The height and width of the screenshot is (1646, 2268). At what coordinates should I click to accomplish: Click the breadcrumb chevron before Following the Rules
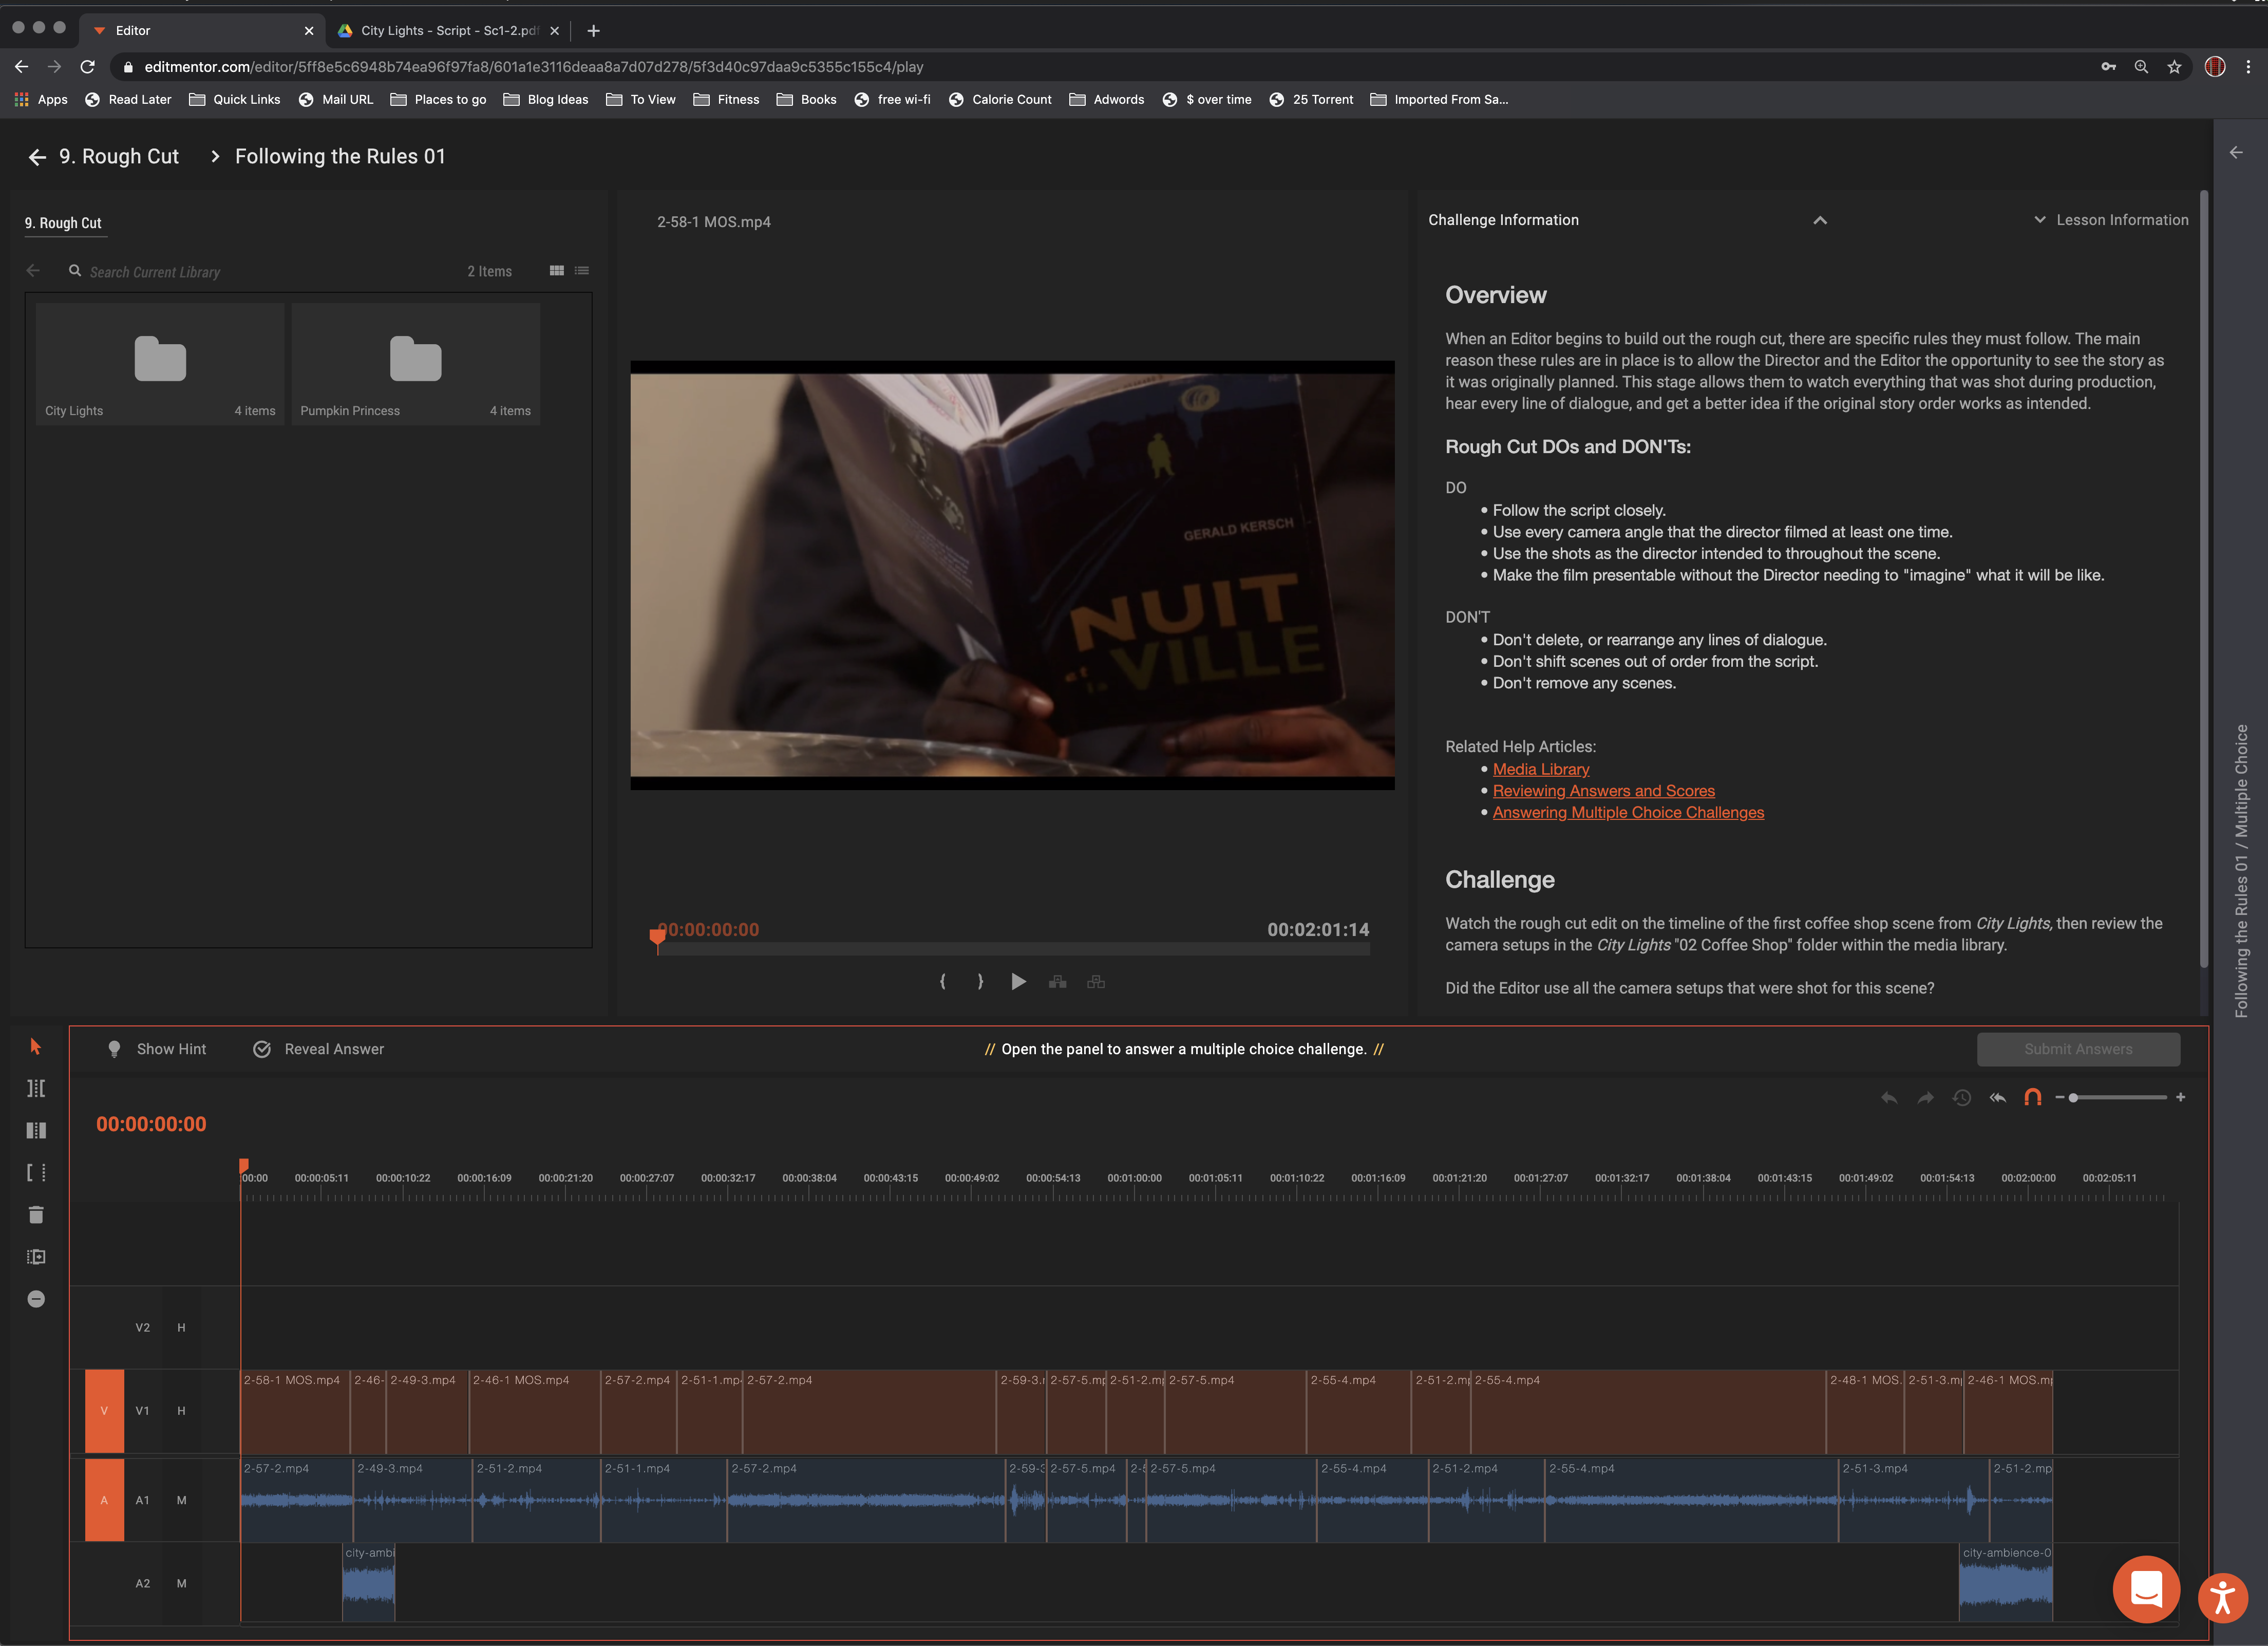pyautogui.click(x=214, y=157)
